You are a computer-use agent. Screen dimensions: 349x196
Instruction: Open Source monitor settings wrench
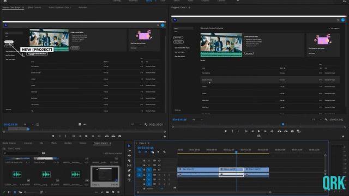146,125
